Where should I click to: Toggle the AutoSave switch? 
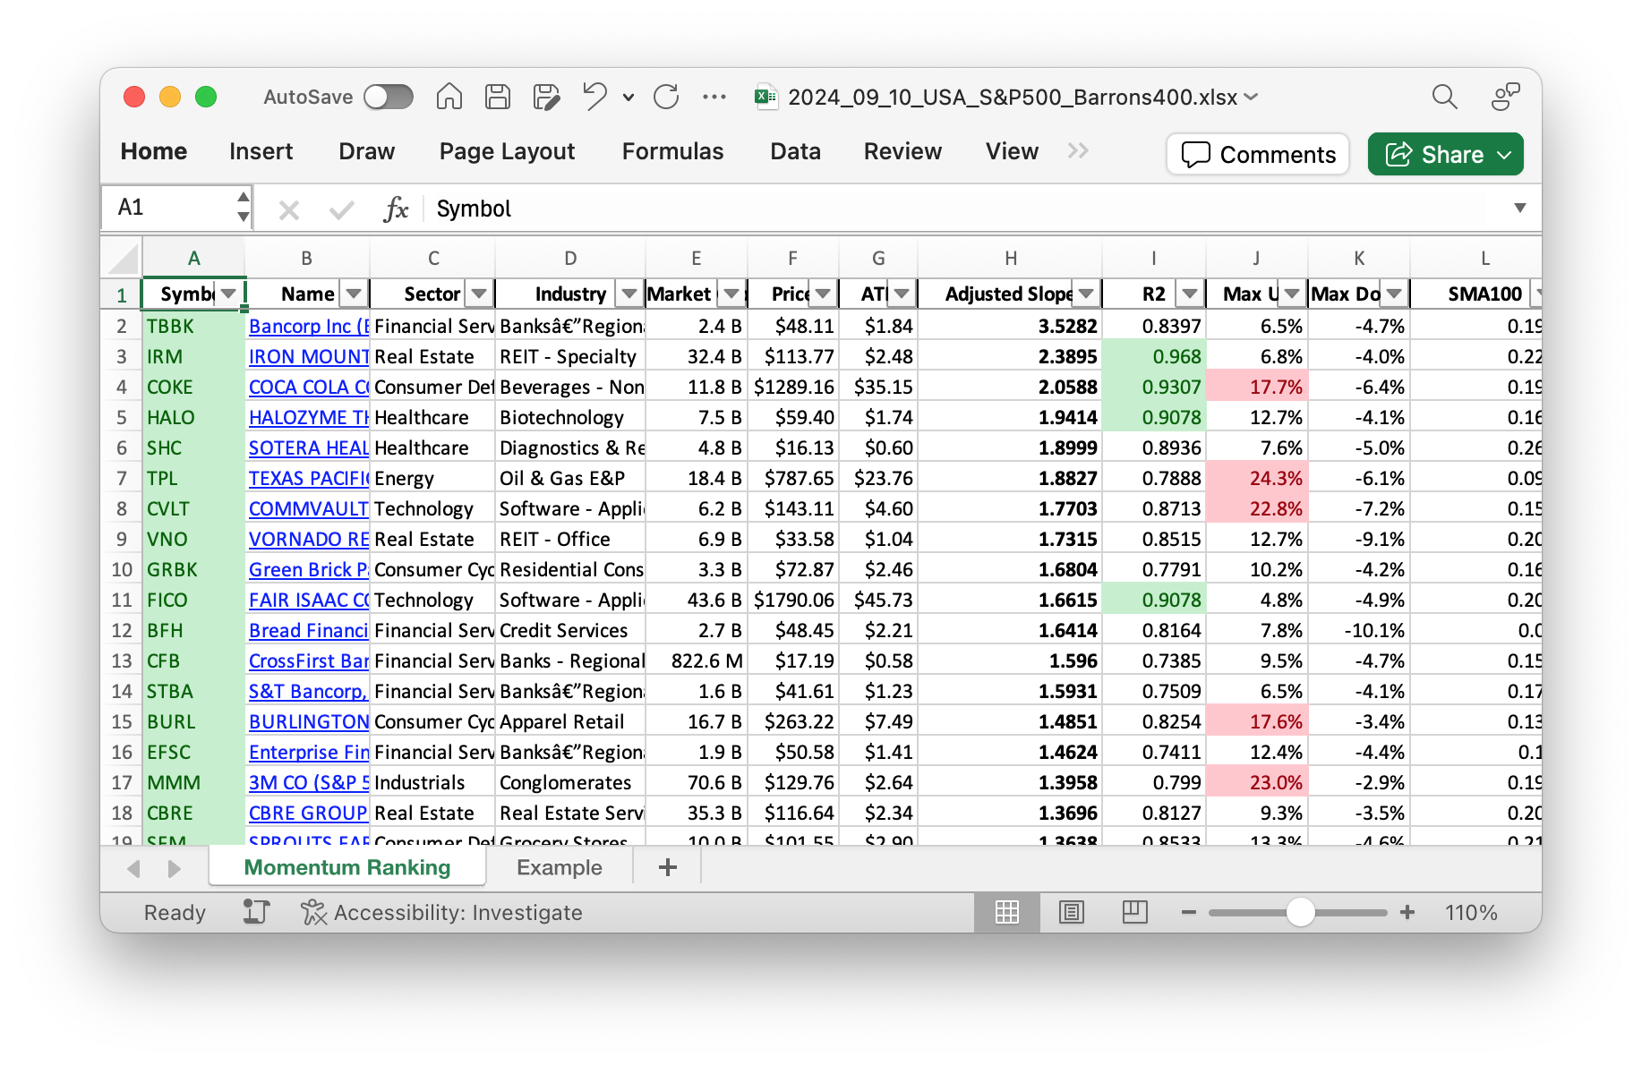point(389,97)
